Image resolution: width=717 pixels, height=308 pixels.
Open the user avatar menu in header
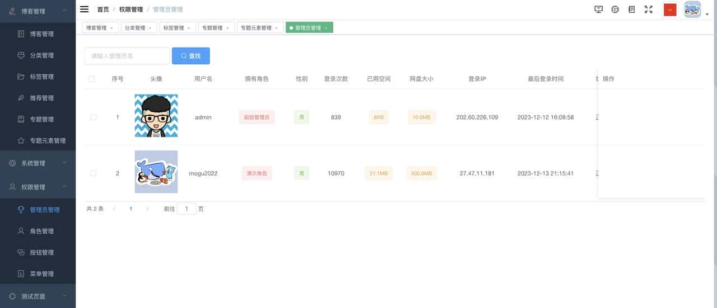pyautogui.click(x=692, y=10)
